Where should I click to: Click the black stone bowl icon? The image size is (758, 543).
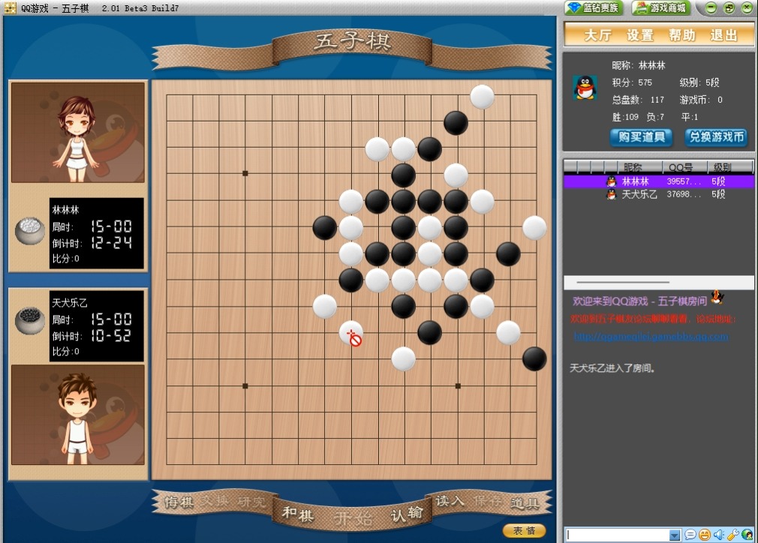(30, 319)
